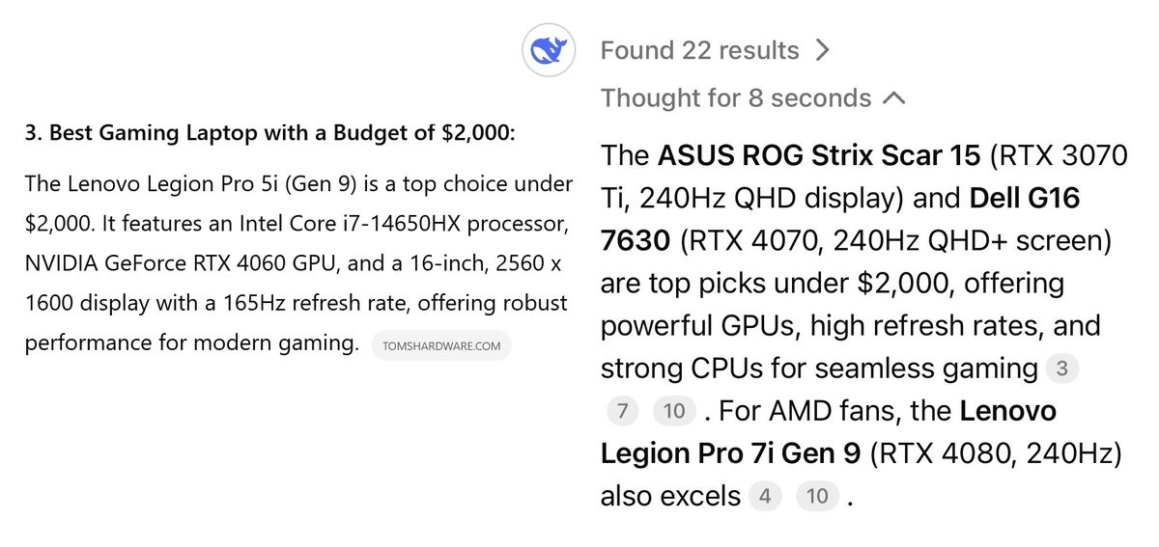1159x547 pixels.
Task: Click the bold Legion Pro 7i Gen 9 text
Action: pyautogui.click(x=730, y=453)
